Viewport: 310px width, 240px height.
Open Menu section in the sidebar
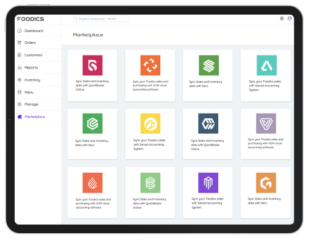tap(38, 93)
